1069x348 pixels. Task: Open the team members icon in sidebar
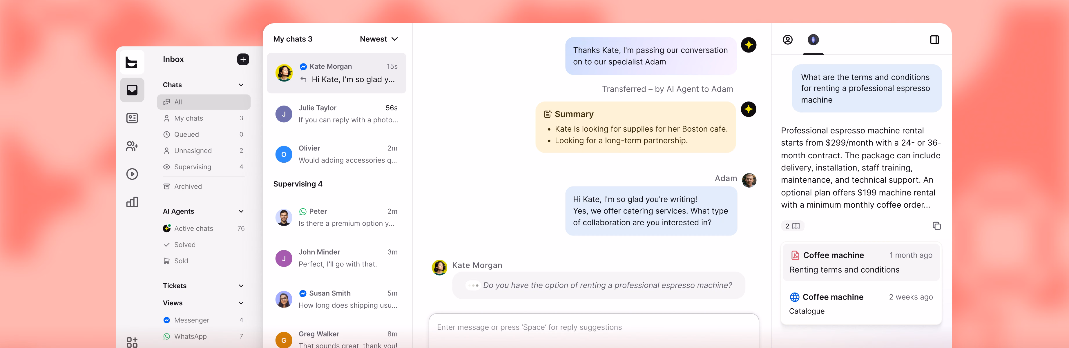pos(132,146)
